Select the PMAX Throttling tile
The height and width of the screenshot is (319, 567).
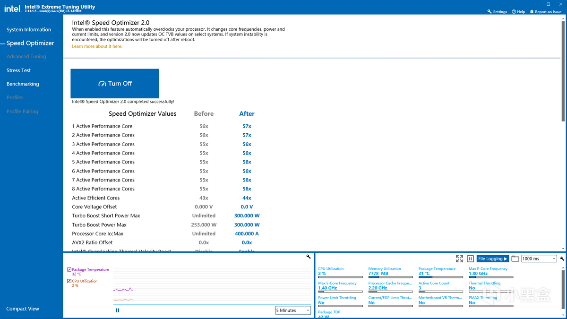click(491, 302)
